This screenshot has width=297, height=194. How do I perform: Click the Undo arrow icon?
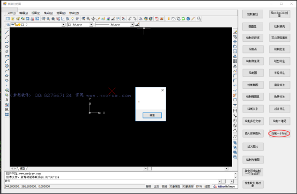(x=130, y=19)
